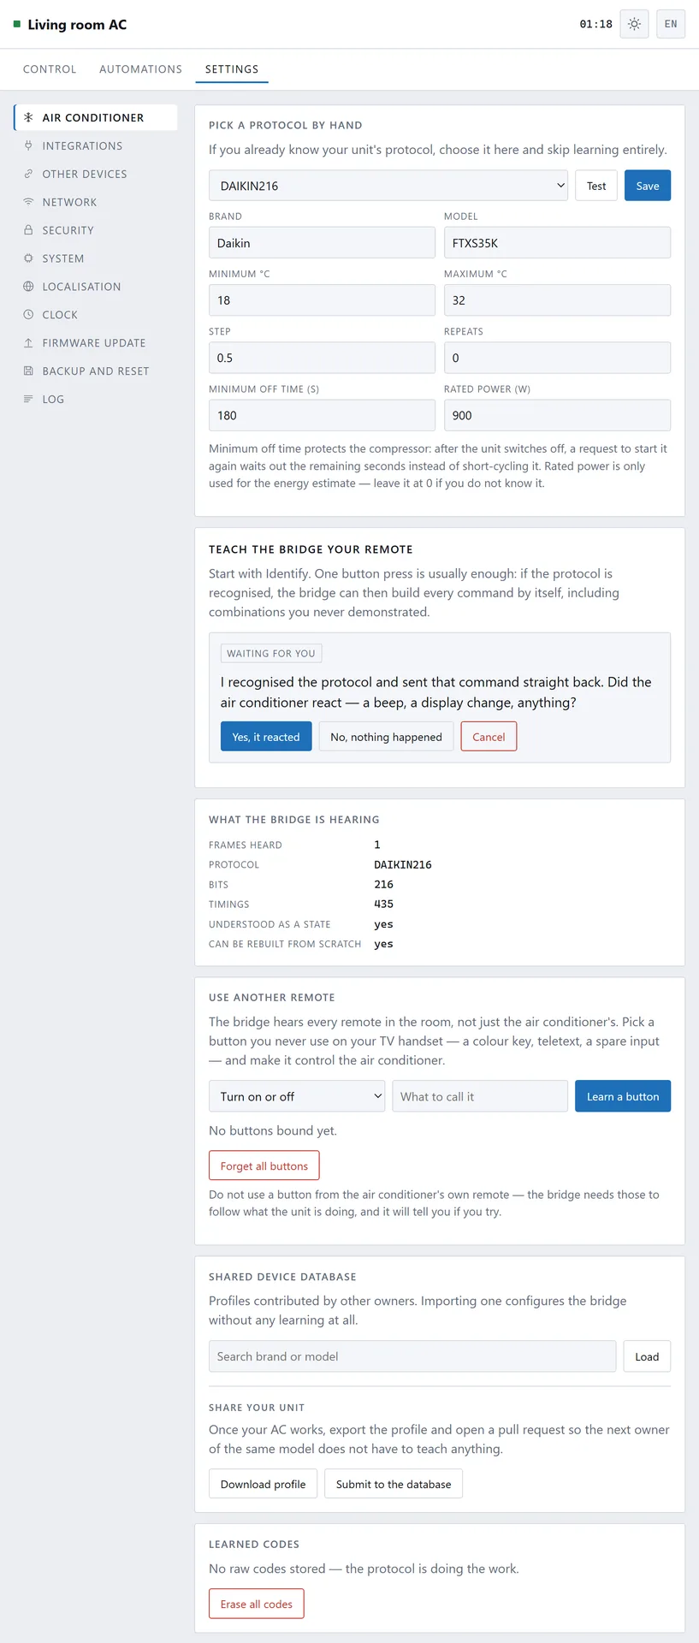Switch language with the EN toggle
The height and width of the screenshot is (1643, 699).
[x=671, y=24]
